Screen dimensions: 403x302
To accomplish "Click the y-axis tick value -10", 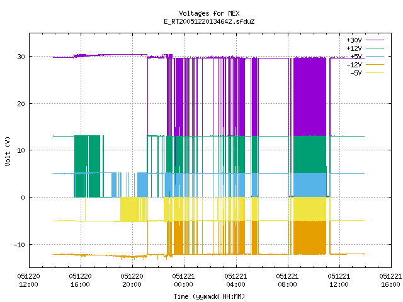I will pos(20,245).
